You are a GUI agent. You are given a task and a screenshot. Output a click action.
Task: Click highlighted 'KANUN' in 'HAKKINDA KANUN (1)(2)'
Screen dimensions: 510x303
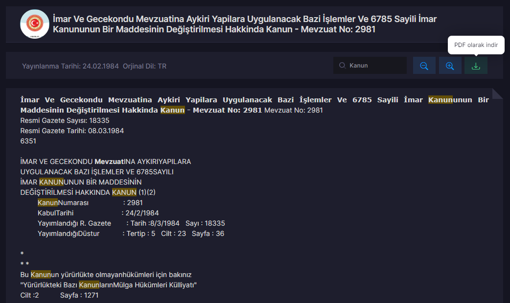pyautogui.click(x=124, y=192)
